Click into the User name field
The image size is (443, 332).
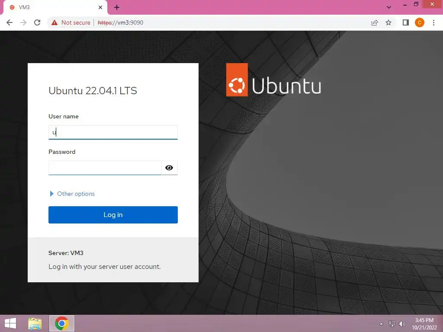coord(113,132)
